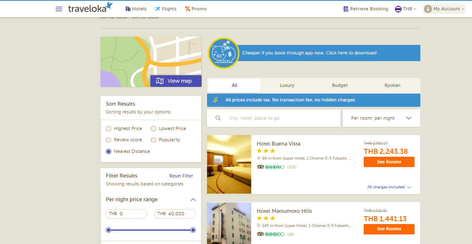Click See Rooms for Hotel Buena Vista
Image resolution: width=472 pixels, height=244 pixels.
click(x=389, y=162)
